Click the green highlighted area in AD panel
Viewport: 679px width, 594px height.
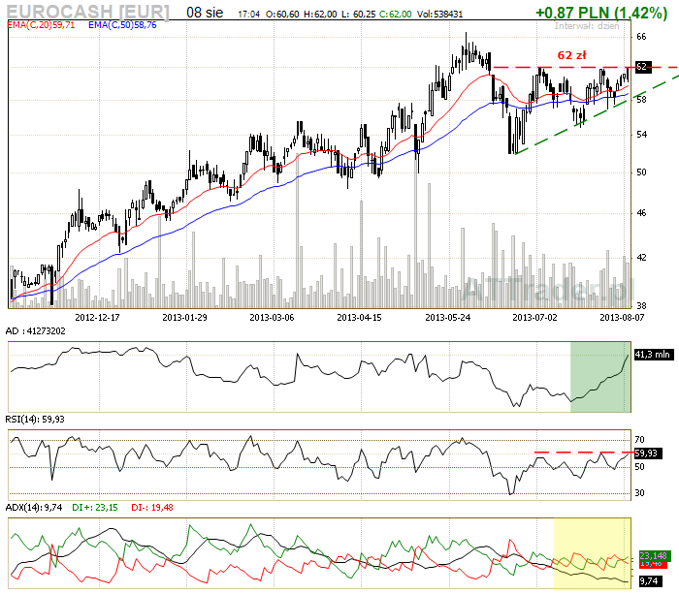coord(600,377)
